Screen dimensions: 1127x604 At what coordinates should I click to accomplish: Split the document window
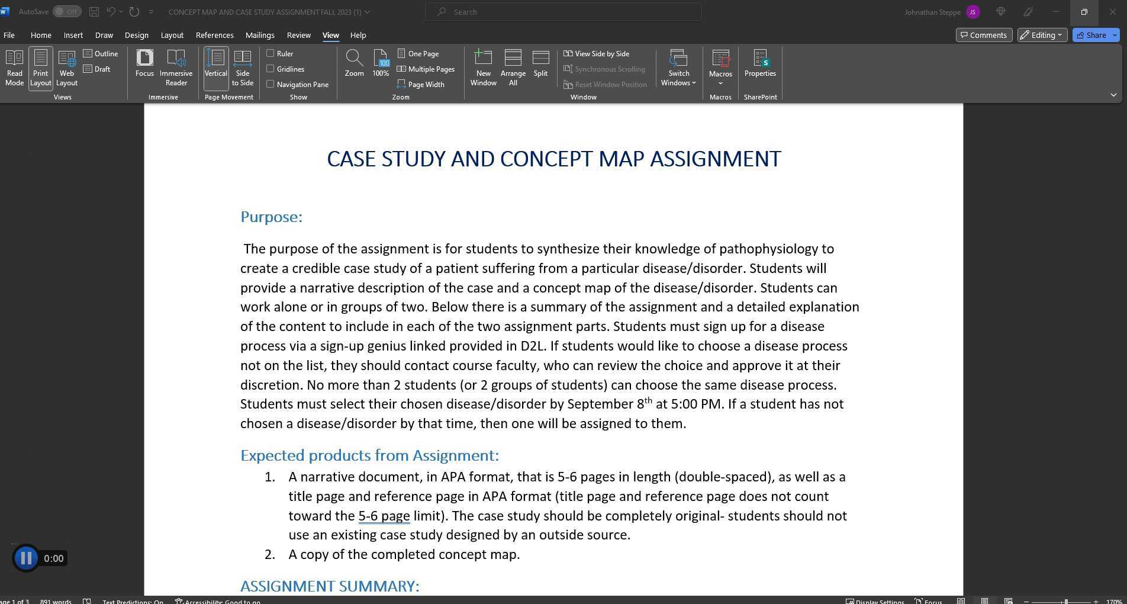pyautogui.click(x=540, y=65)
